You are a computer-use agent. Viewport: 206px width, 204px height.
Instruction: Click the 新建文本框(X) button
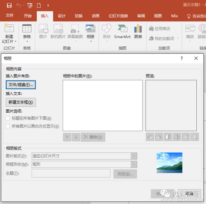[x=21, y=102]
